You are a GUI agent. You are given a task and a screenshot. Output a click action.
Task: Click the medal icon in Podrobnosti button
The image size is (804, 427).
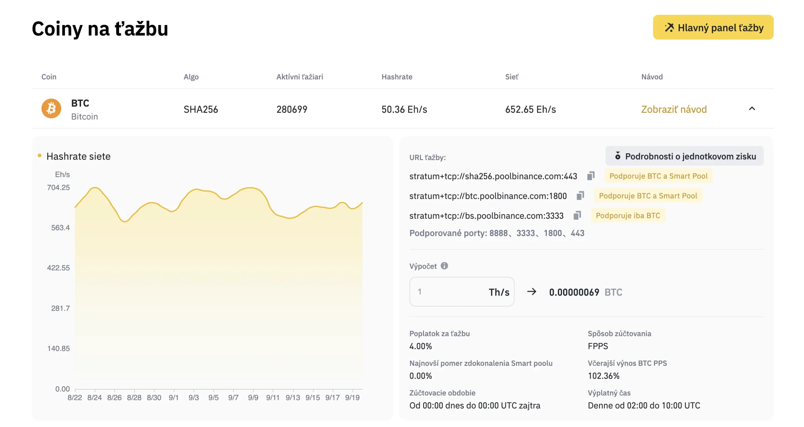click(x=617, y=156)
